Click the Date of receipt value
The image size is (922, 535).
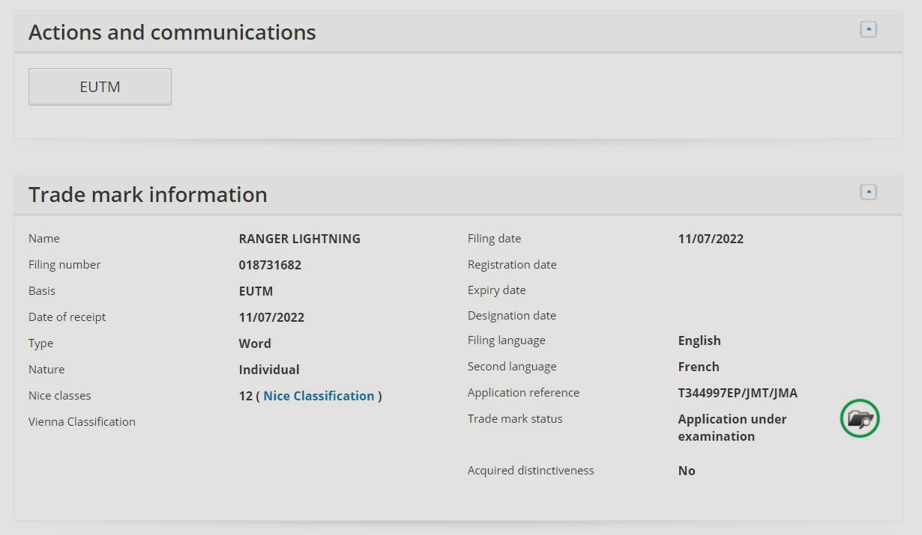coord(271,317)
